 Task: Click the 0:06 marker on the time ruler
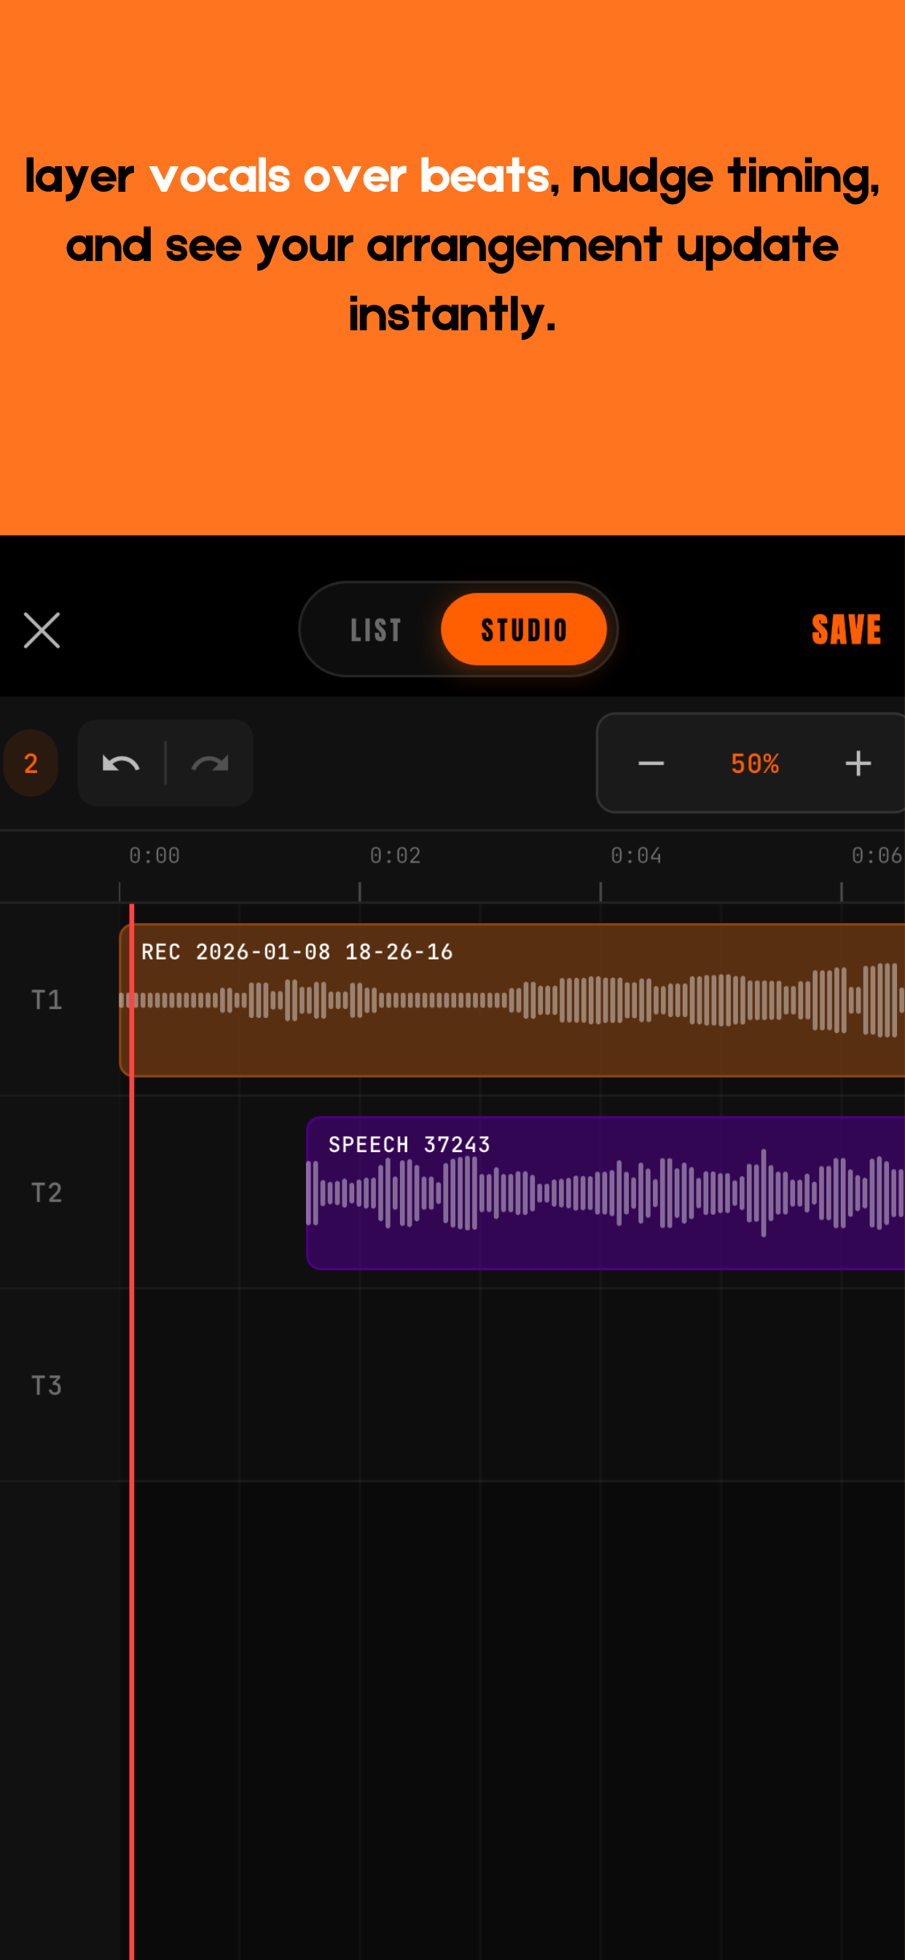click(x=877, y=856)
